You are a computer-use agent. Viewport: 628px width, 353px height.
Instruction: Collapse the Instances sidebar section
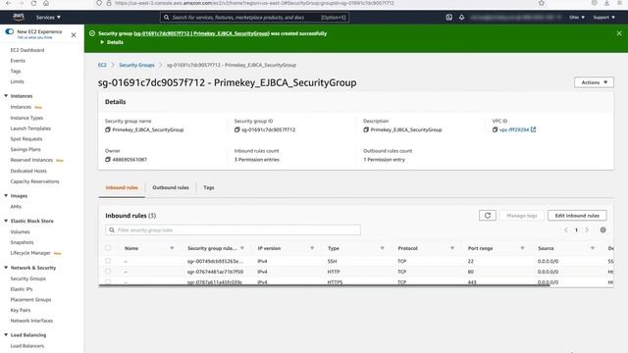(6, 96)
